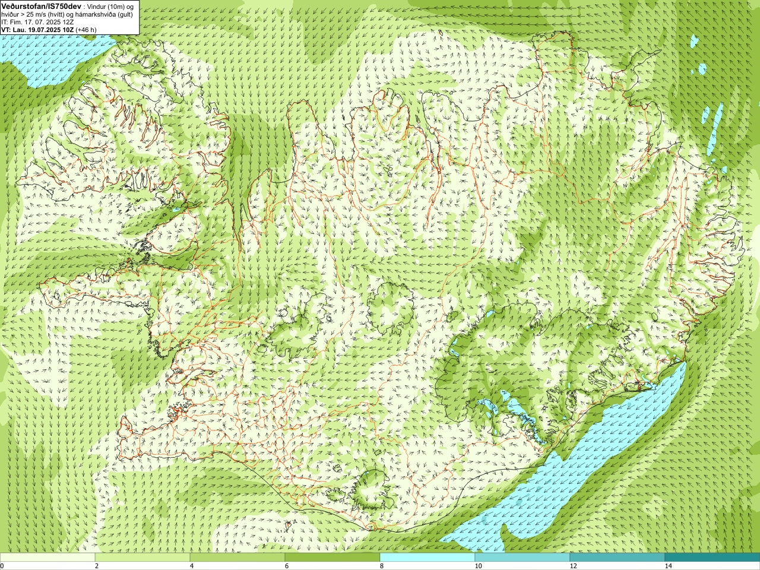The image size is (760, 570).
Task: Pick the pale yellow 0–2 legend swatch
Action: pyautogui.click(x=47, y=558)
